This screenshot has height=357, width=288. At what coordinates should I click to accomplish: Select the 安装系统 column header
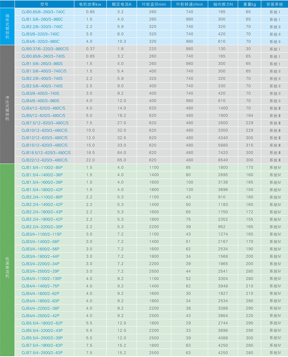click(x=275, y=4)
